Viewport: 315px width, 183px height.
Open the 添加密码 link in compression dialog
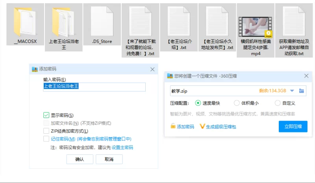185,127
